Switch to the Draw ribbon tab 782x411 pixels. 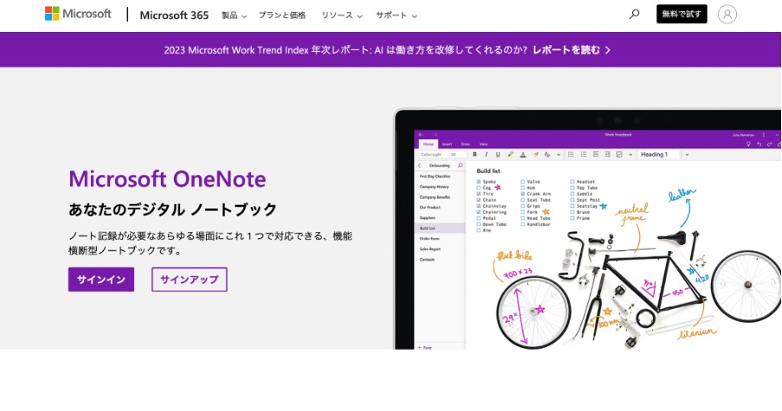(x=465, y=144)
